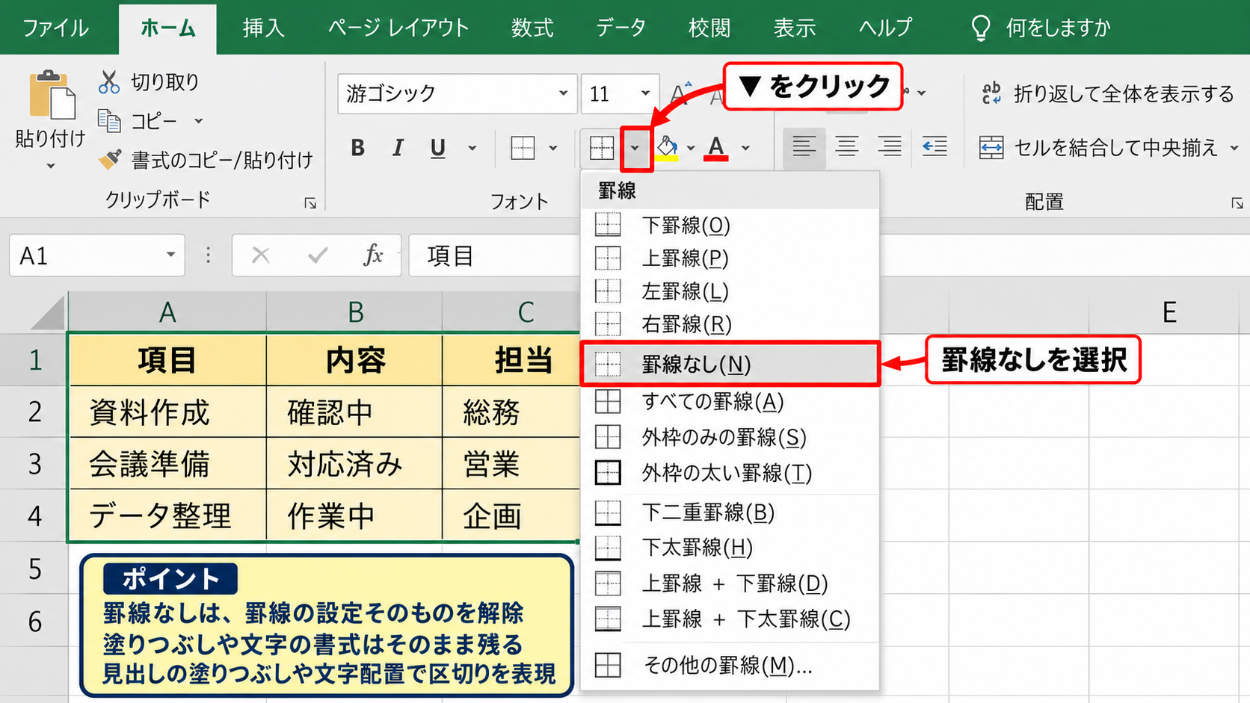Select cell containing 会議準備
This screenshot has width=1250, height=703.
pyautogui.click(x=167, y=464)
